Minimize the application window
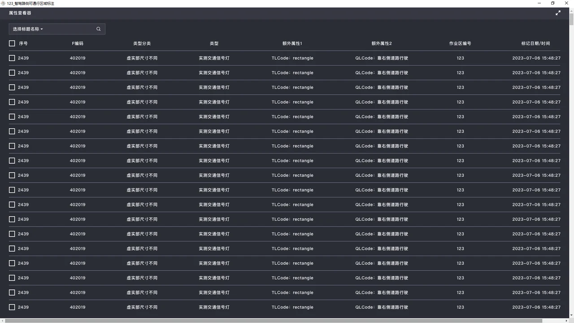 coord(540,3)
